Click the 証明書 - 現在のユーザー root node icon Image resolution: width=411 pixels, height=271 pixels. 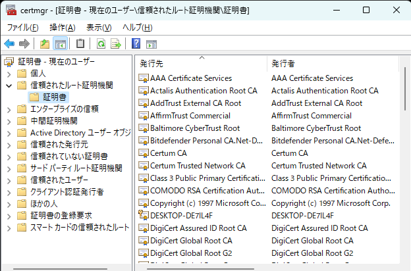pos(9,62)
